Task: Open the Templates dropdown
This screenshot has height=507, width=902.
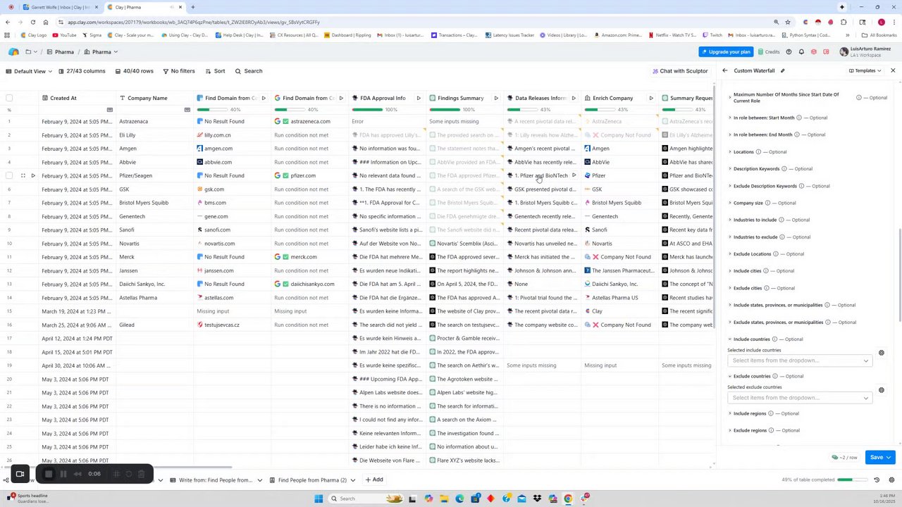Action: (x=865, y=70)
